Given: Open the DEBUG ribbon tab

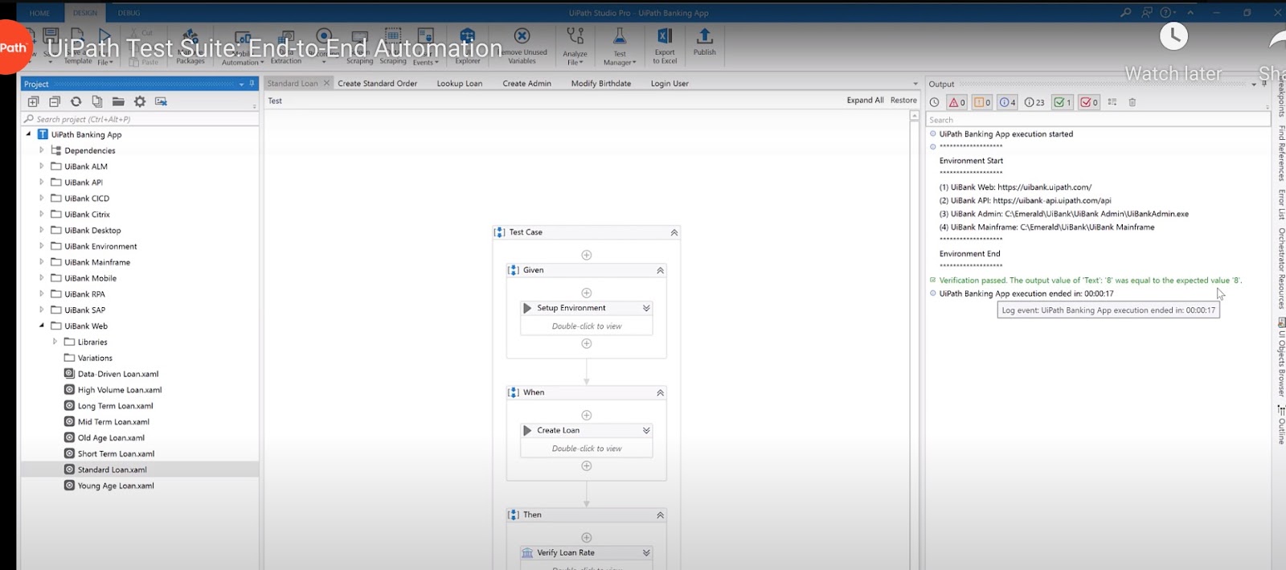Looking at the screenshot, I should point(129,13).
